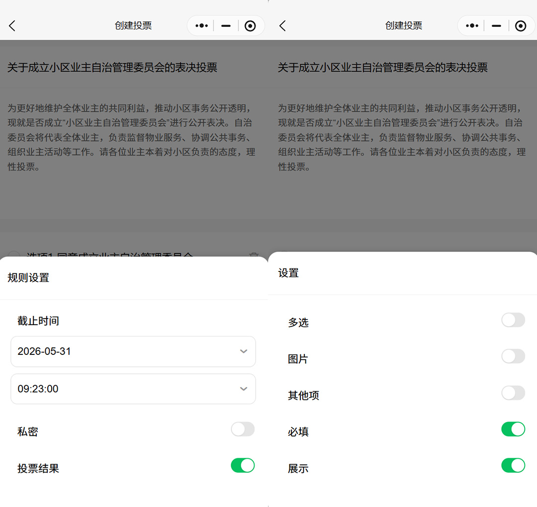Disable the 必填 required switch
This screenshot has width=537, height=507.
pos(513,429)
